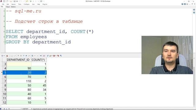Switch to the Statistics tab
Viewport: 196px width, 110px height.
(x=13, y=7)
